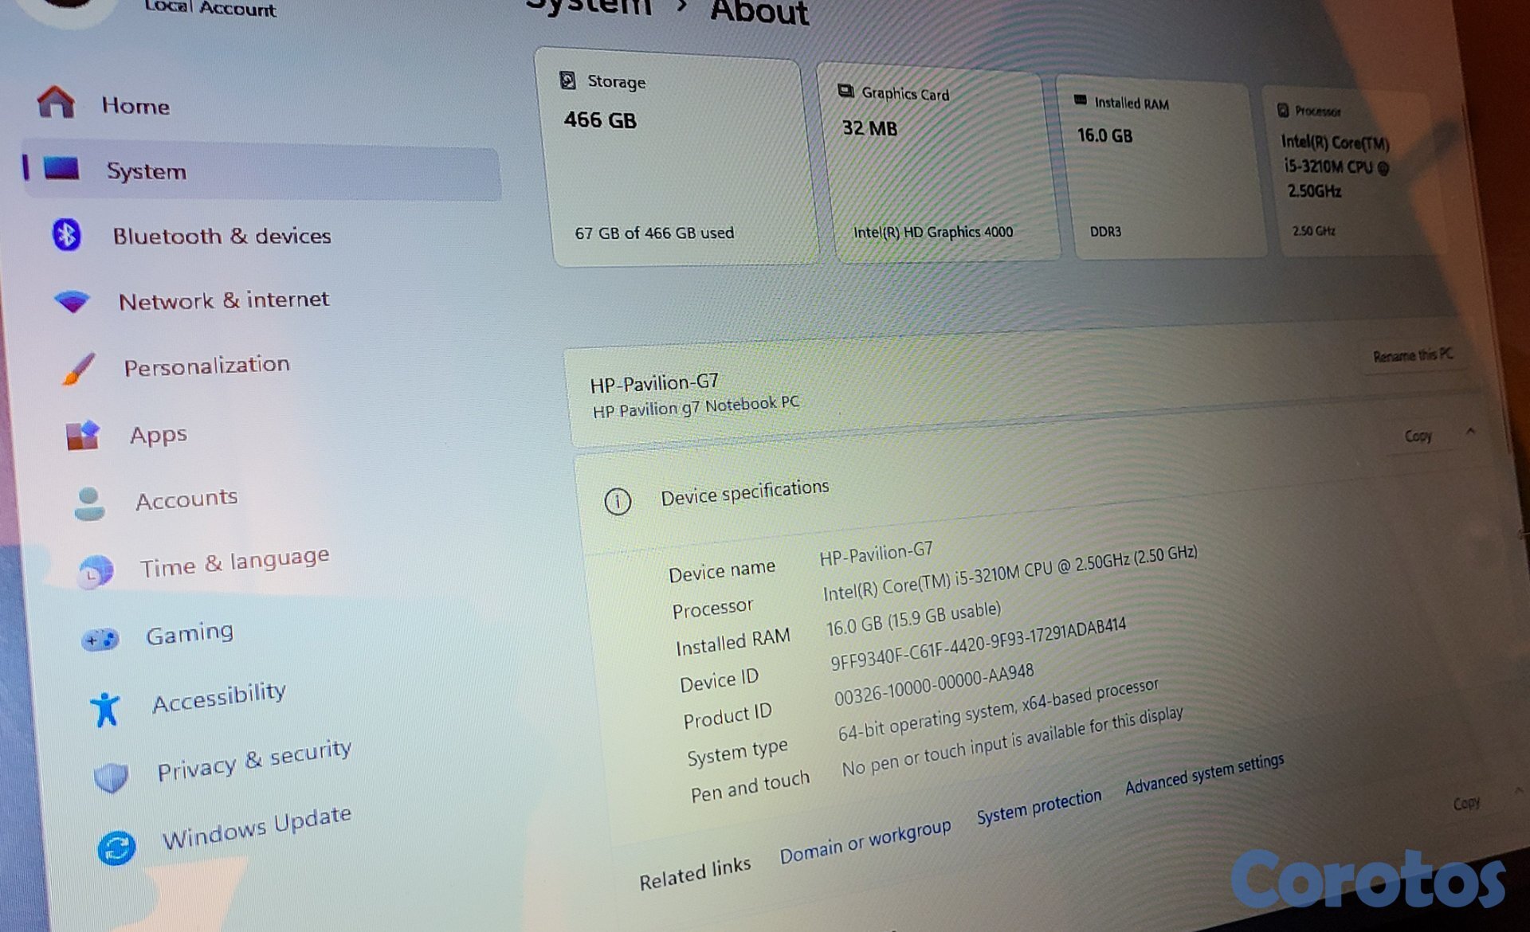Viewport: 1530px width, 932px height.
Task: Click the Privacy & security shield icon
Action: tap(111, 777)
